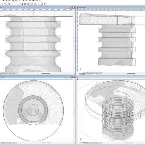Select the first red circle node tool
Screen dimensions: 145x145
click(25, 4)
